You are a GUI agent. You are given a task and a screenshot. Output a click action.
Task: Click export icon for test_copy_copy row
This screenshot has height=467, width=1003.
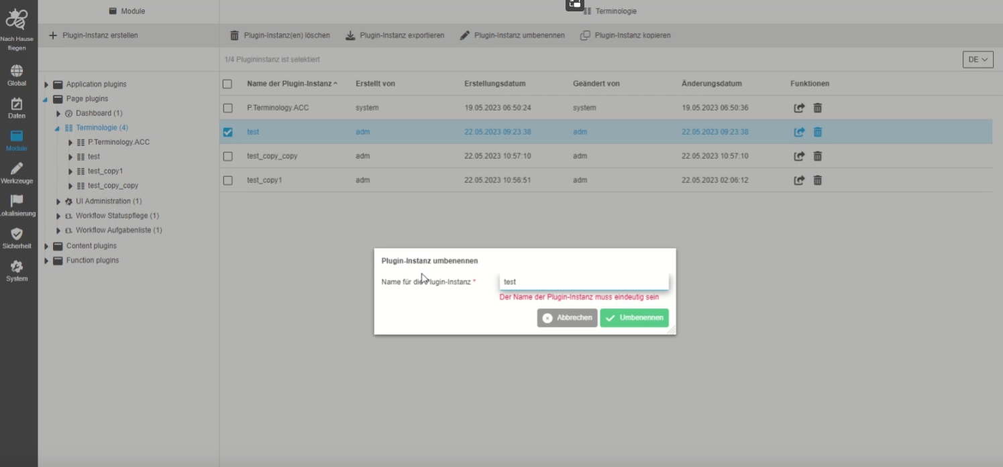click(x=799, y=156)
